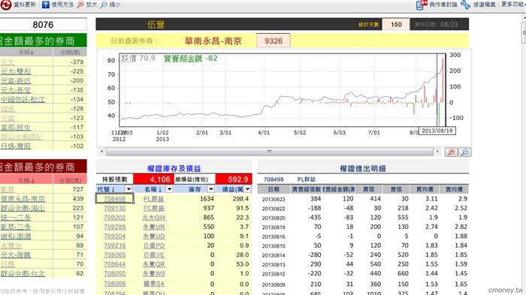Click warrant name 日盛VE
This screenshot has height=295, width=526.
click(x=154, y=255)
